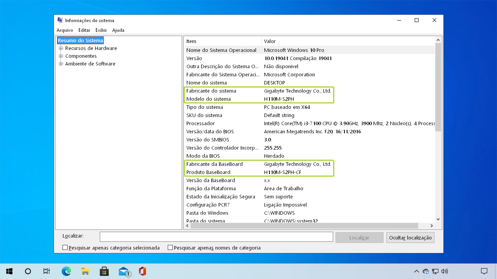Select Resumo do Sistema in tree

point(80,40)
